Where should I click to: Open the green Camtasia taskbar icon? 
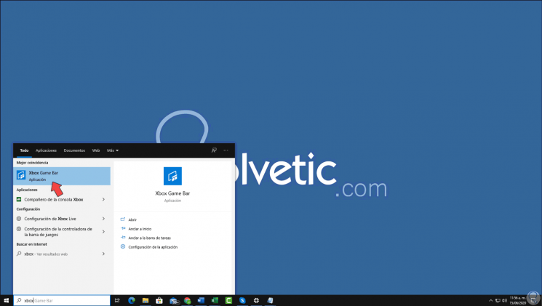[x=228, y=300]
